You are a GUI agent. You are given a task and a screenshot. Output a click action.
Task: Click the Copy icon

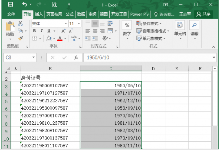20,31
